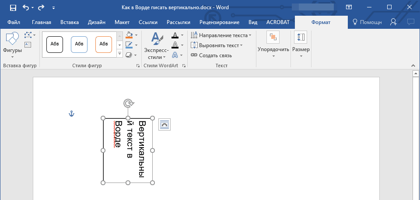The image size is (420, 200).
Task: Click the Share person icon
Action: tap(393, 22)
